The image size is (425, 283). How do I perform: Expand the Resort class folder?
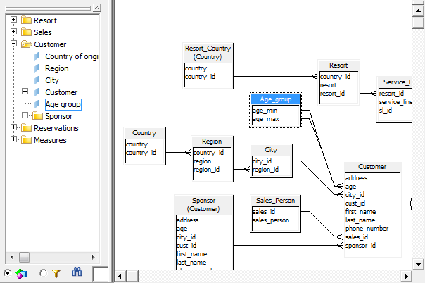13,20
